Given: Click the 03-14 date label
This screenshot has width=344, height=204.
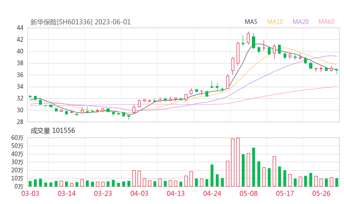Looking at the screenshot, I should [x=66, y=193].
